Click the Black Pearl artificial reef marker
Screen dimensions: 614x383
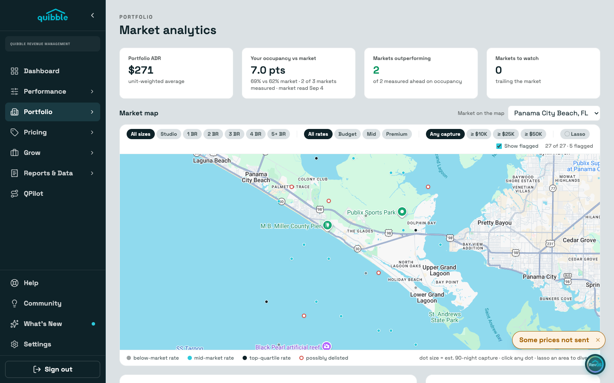(x=327, y=346)
